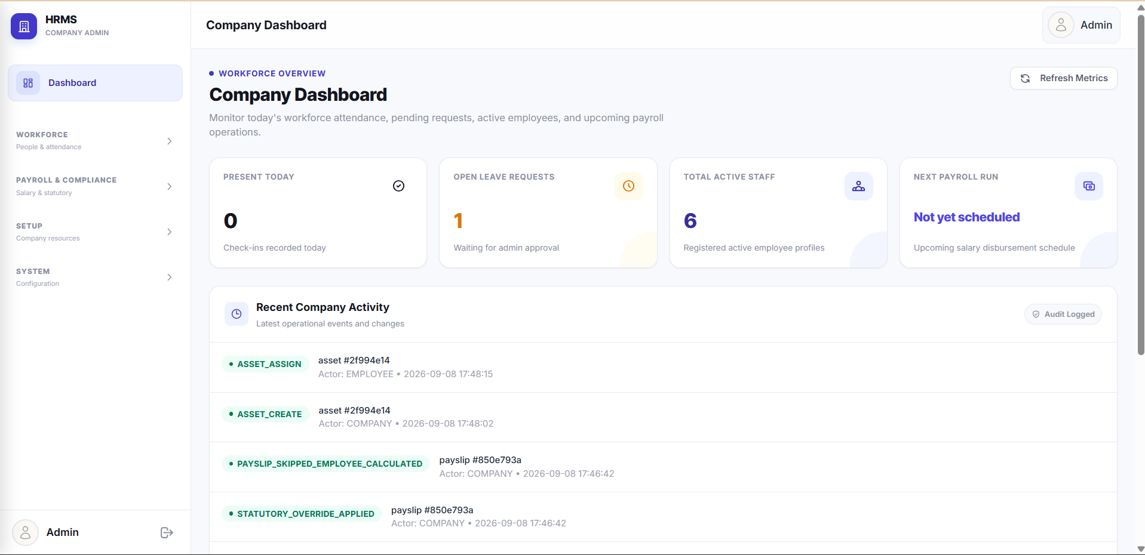Click the checkmark icon on Present Today card
Viewport: 1145px width, 555px height.
(398, 186)
